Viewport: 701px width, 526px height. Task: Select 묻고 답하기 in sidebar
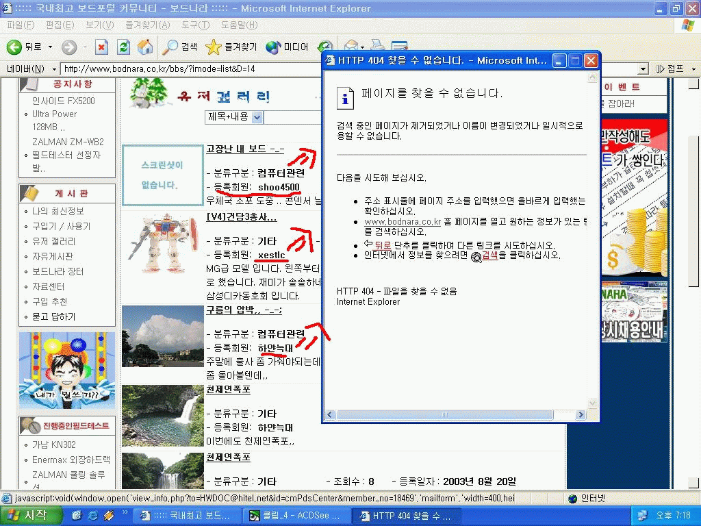point(53,316)
